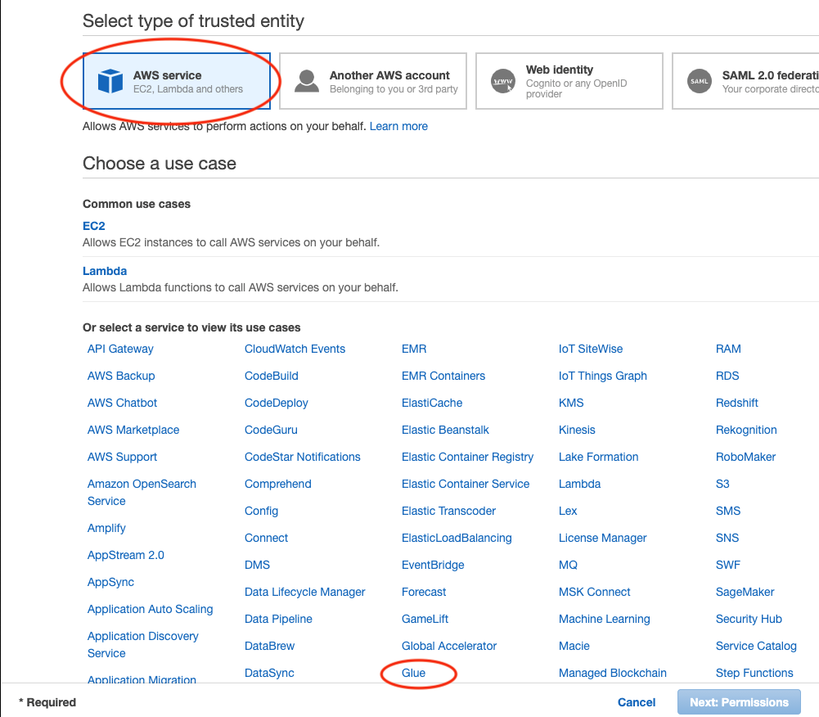Image resolution: width=819 pixels, height=717 pixels.
Task: Click the Data Pipeline service
Action: click(278, 619)
